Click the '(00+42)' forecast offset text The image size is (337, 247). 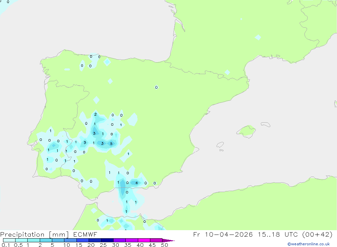[x=317, y=234]
